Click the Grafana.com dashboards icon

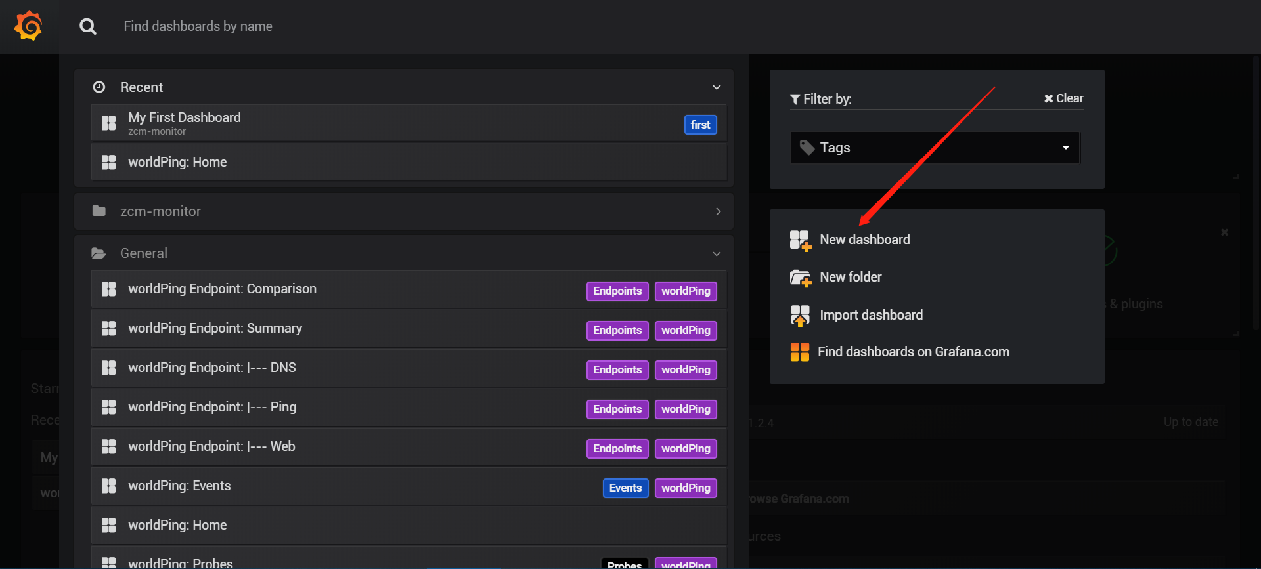pyautogui.click(x=799, y=352)
